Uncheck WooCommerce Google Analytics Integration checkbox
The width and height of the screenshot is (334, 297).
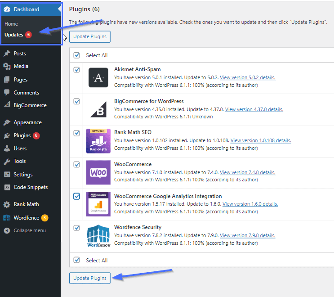(77, 196)
